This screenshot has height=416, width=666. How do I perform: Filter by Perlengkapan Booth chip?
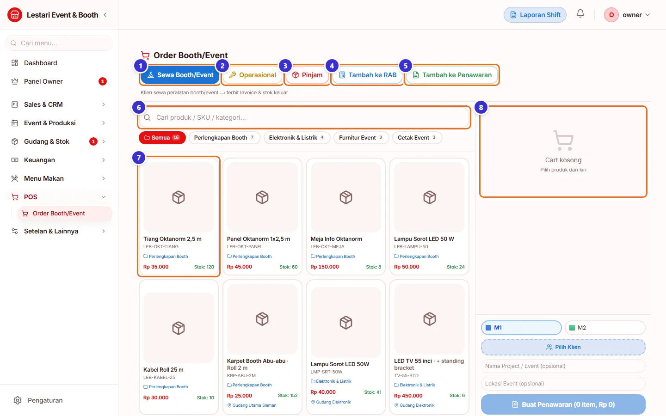tap(224, 138)
